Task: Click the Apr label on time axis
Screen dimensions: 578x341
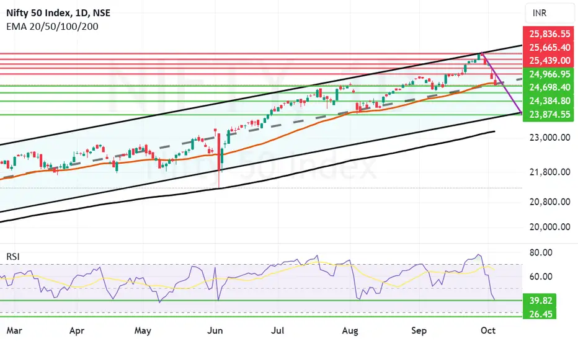Action: coord(77,330)
